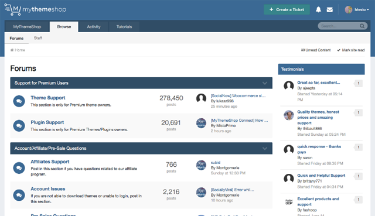This screenshot has height=216, width=375.
Task: Open the messages envelope icon
Action: [x=329, y=9]
